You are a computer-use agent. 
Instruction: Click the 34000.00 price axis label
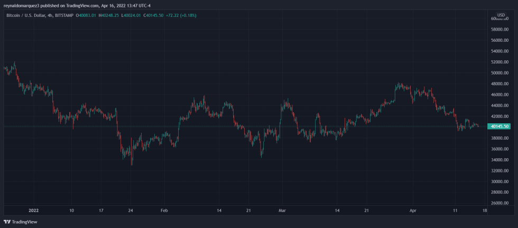pos(501,160)
